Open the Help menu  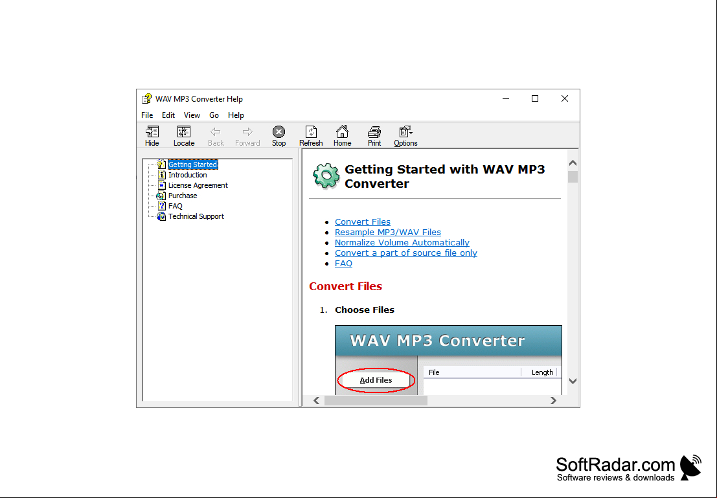coord(236,115)
